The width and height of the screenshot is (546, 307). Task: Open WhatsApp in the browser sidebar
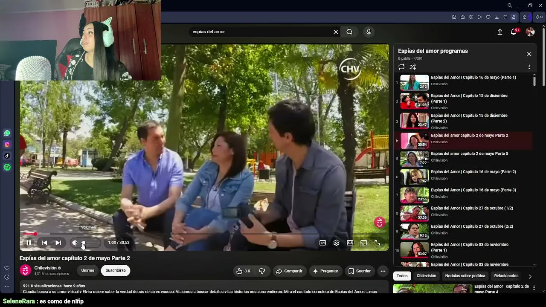coord(7,133)
